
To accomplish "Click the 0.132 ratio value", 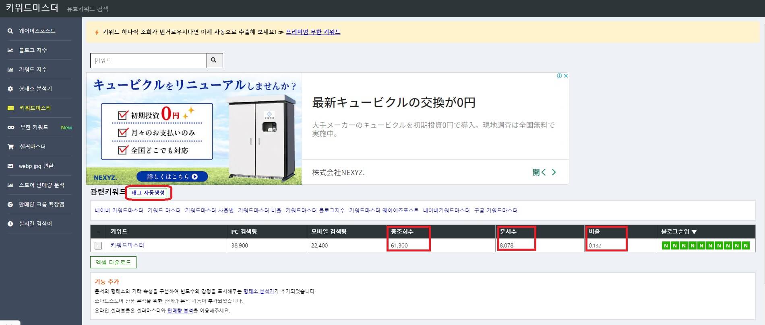I will [x=595, y=245].
